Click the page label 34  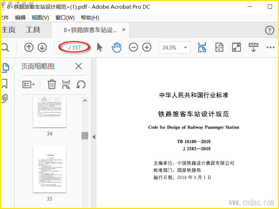50,134
